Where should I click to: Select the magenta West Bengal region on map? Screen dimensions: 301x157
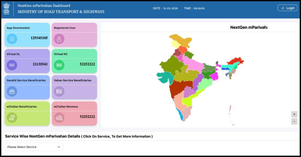pos(215,76)
